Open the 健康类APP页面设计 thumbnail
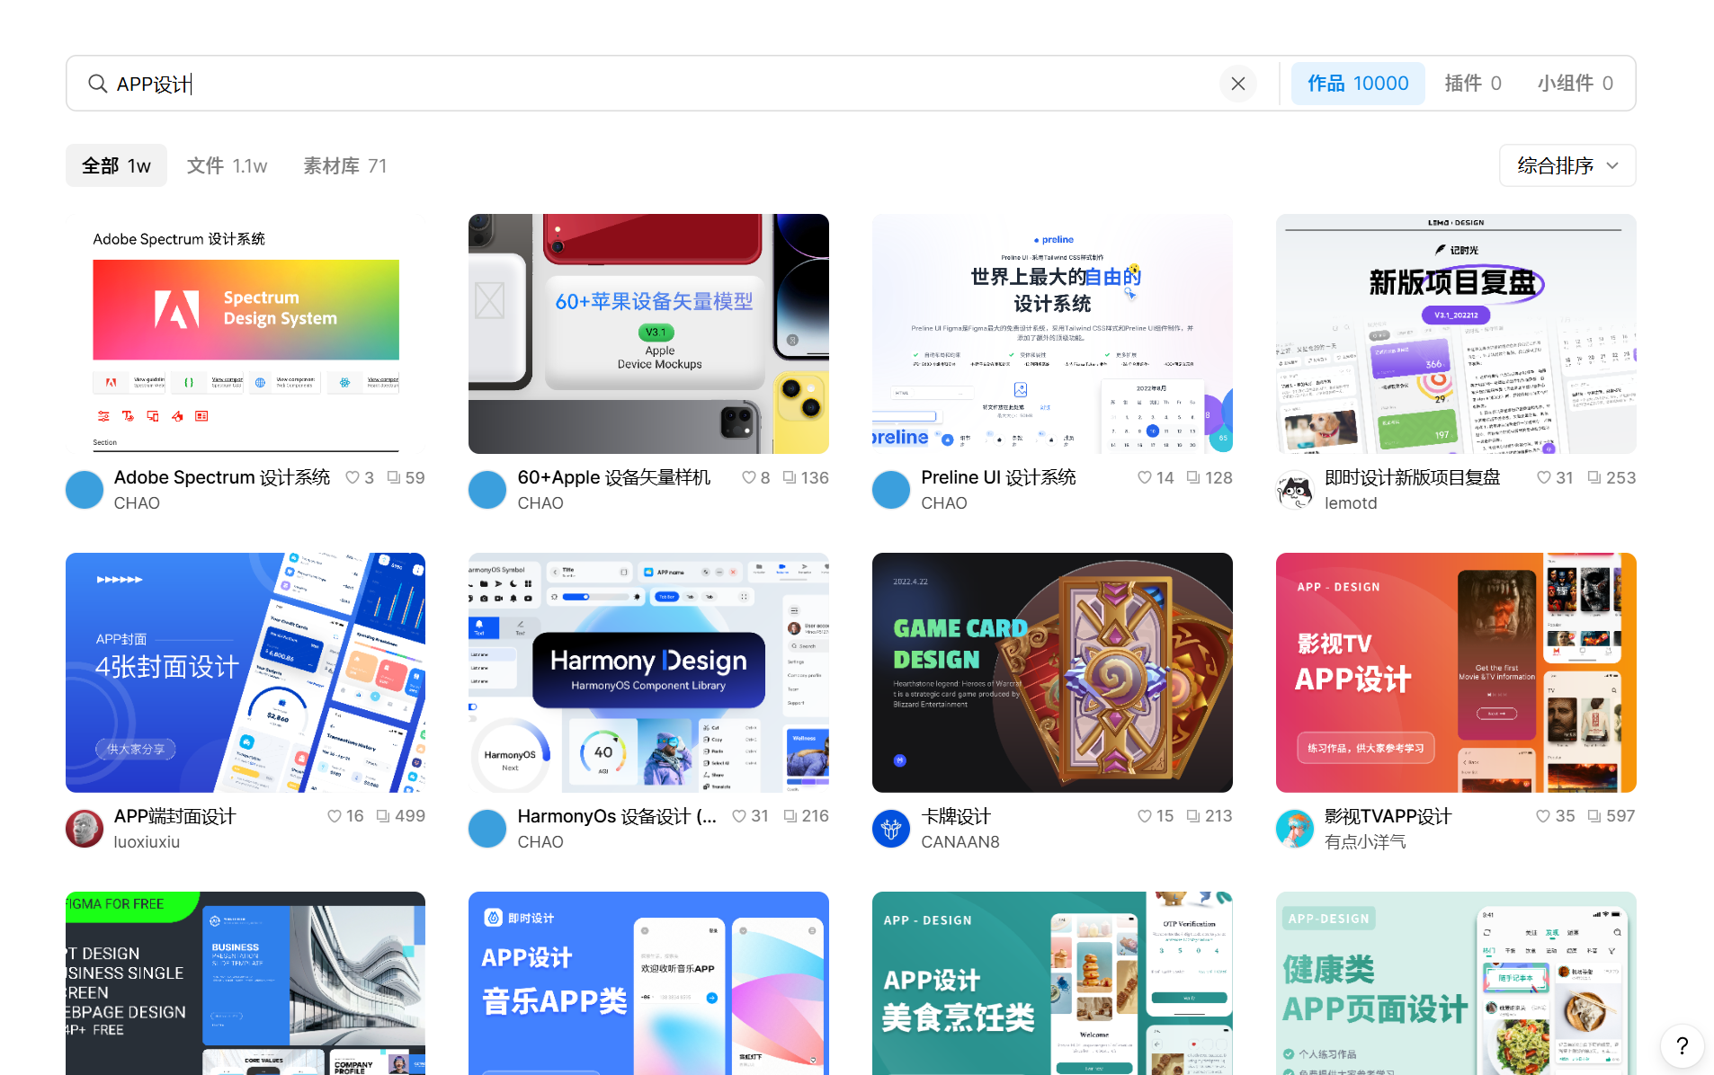 coord(1456,983)
